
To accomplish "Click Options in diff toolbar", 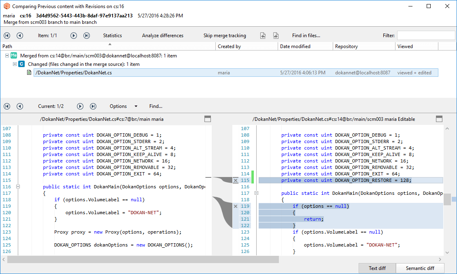I will point(118,106).
